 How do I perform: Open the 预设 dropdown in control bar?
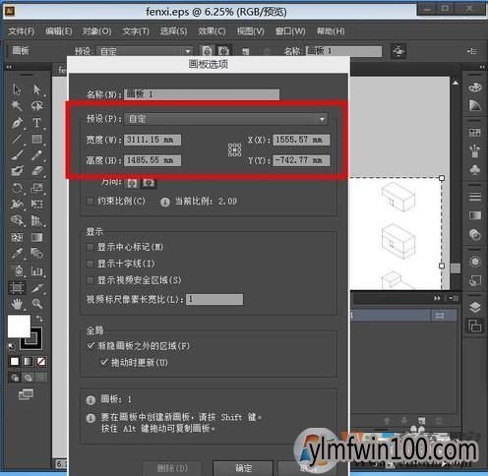click(x=145, y=51)
